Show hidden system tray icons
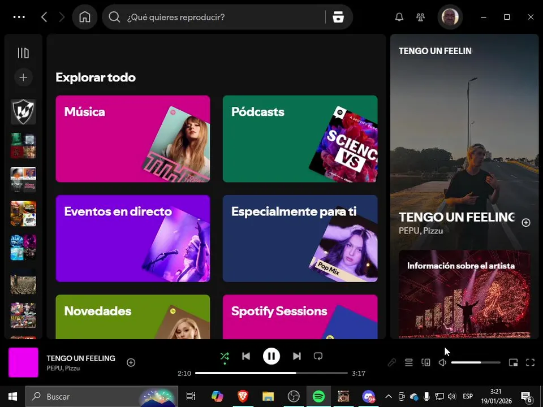This screenshot has height=407, width=543. pyautogui.click(x=389, y=397)
